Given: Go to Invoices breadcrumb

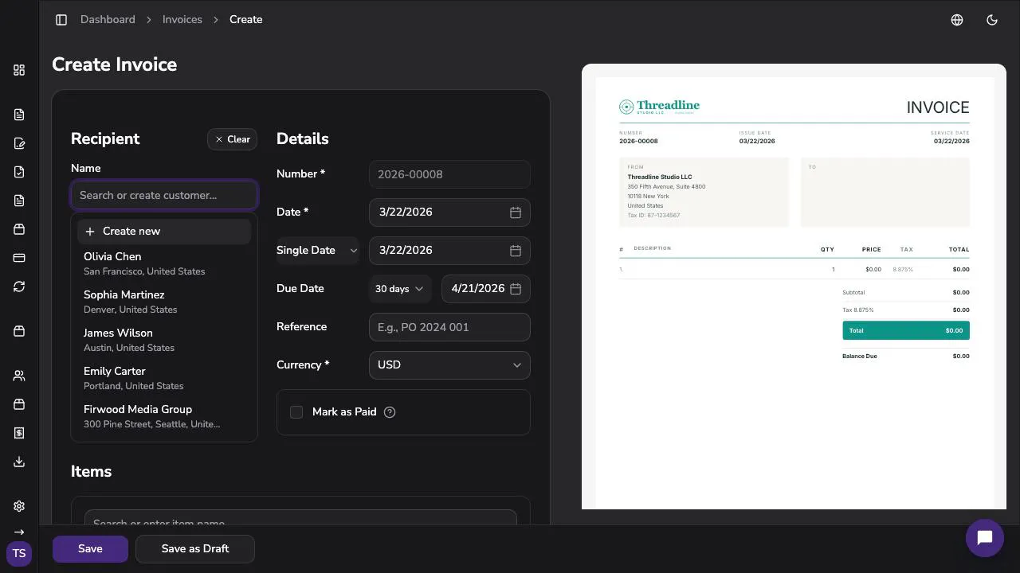Looking at the screenshot, I should (x=182, y=20).
